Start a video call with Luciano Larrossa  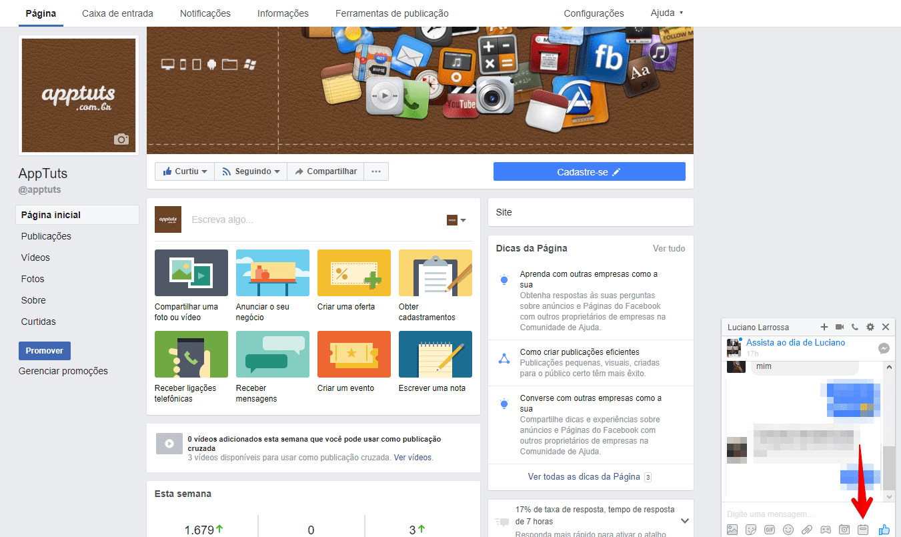click(840, 327)
